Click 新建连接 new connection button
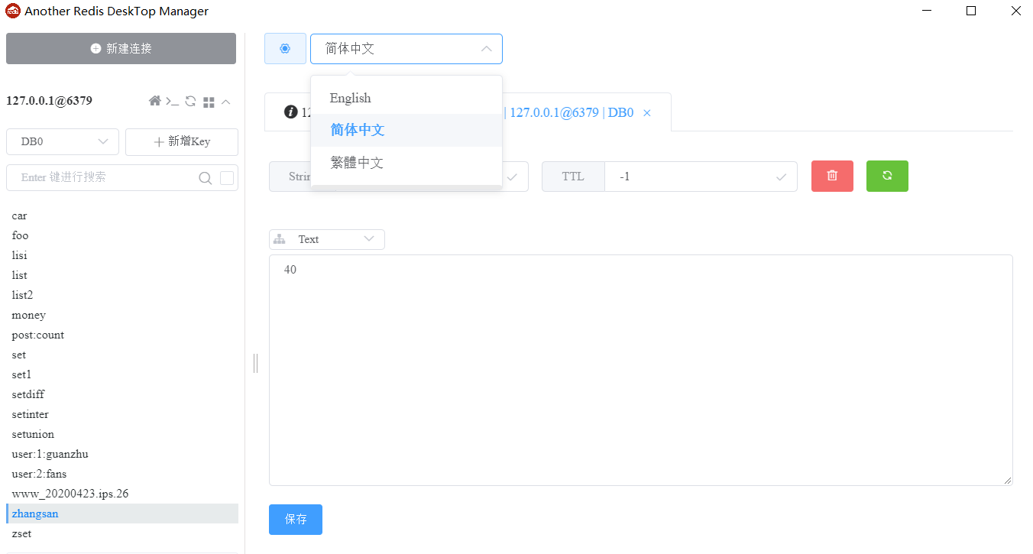The width and height of the screenshot is (1033, 554). point(121,48)
